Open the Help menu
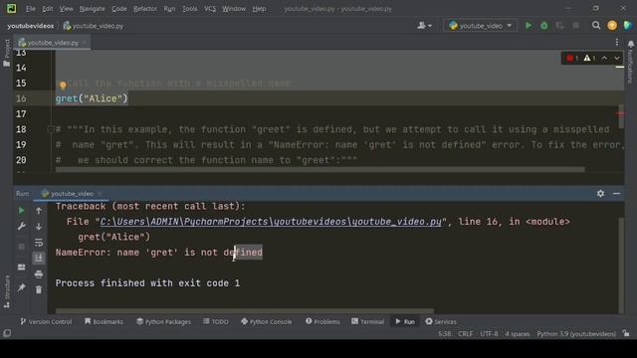Viewport: 637px width, 358px height. 259,9
